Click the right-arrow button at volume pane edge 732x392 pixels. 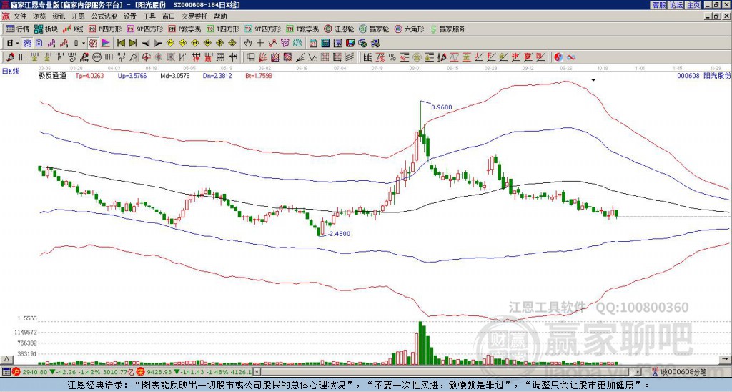coord(726,359)
